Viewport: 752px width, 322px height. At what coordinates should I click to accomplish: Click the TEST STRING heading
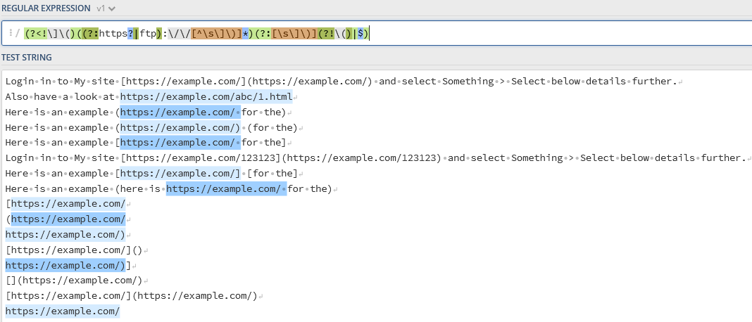click(27, 58)
